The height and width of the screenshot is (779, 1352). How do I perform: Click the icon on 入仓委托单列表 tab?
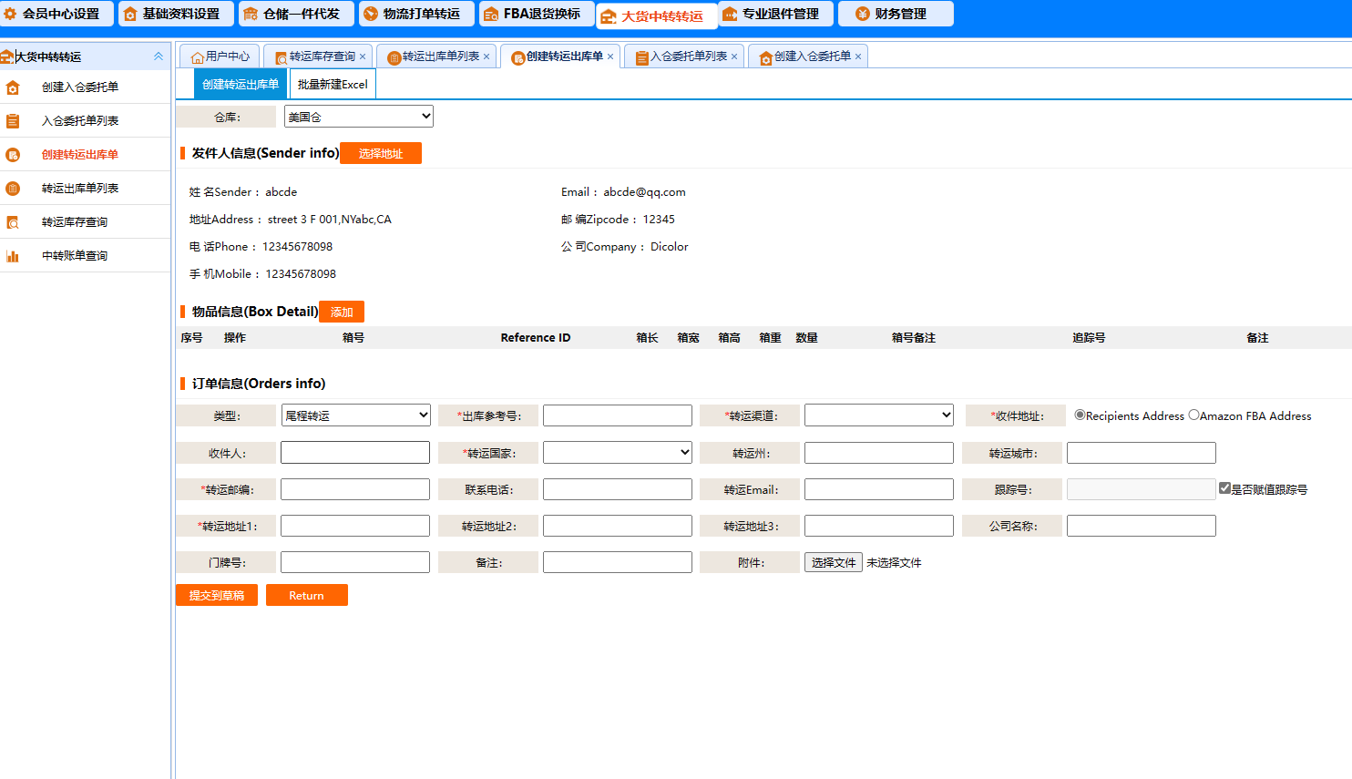(x=642, y=57)
